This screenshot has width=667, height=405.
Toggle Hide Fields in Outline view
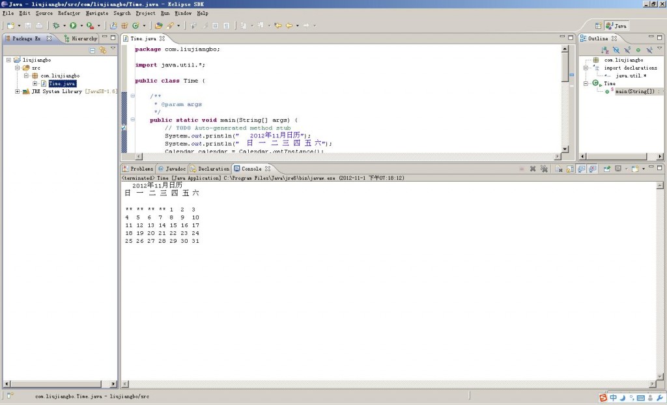pos(616,49)
